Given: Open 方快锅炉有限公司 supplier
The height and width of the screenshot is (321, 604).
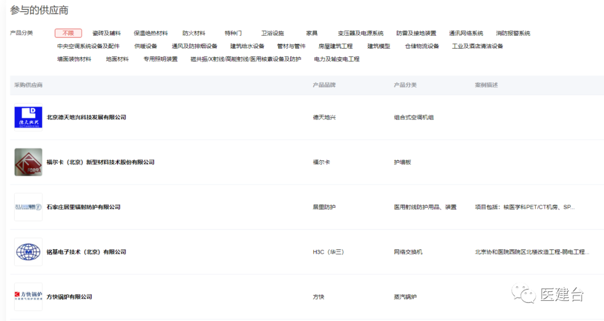Looking at the screenshot, I should [69, 297].
